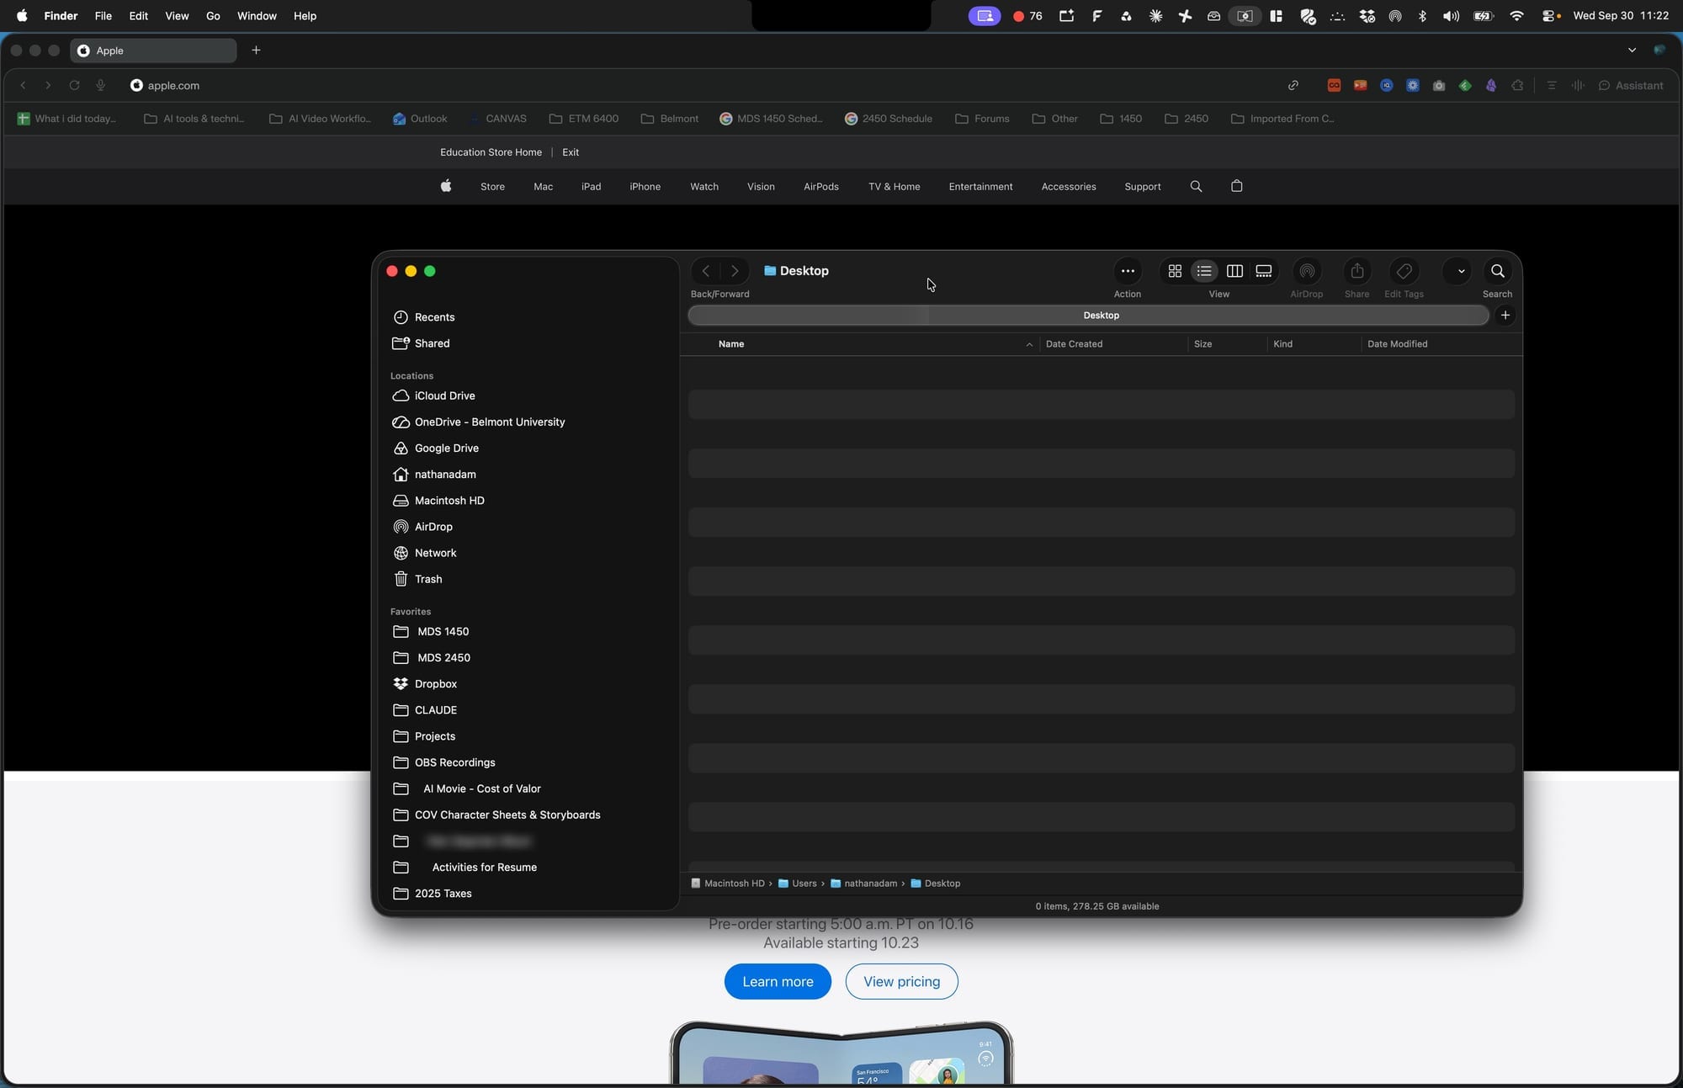Switch Finder to gallery view
This screenshot has height=1088, width=1683.
pyautogui.click(x=1264, y=271)
